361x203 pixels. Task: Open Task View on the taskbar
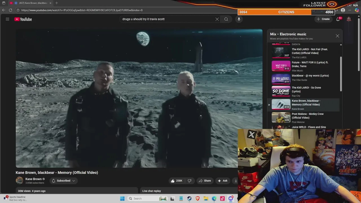(x=172, y=198)
